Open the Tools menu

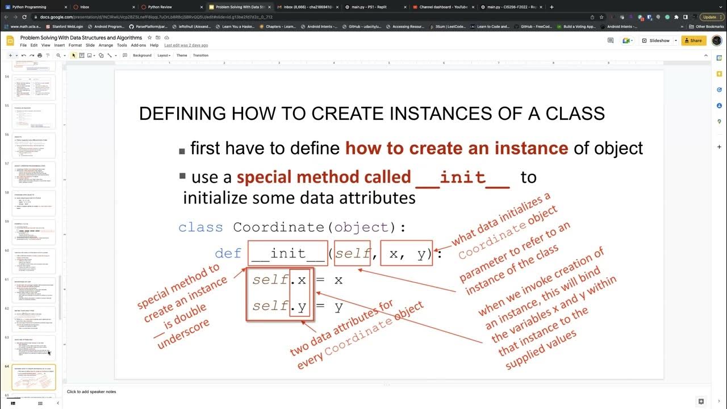tap(122, 45)
